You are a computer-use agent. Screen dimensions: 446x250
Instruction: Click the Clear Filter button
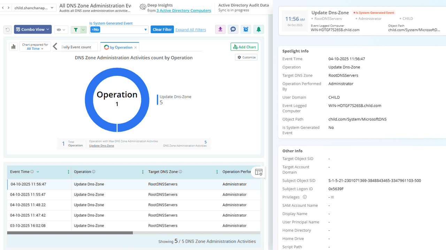pyautogui.click(x=162, y=30)
